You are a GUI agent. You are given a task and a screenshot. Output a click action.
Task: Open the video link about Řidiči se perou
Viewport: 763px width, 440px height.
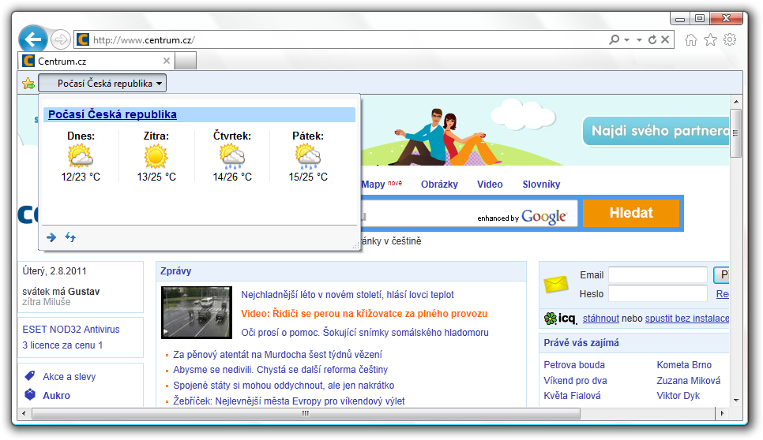pyautogui.click(x=364, y=314)
